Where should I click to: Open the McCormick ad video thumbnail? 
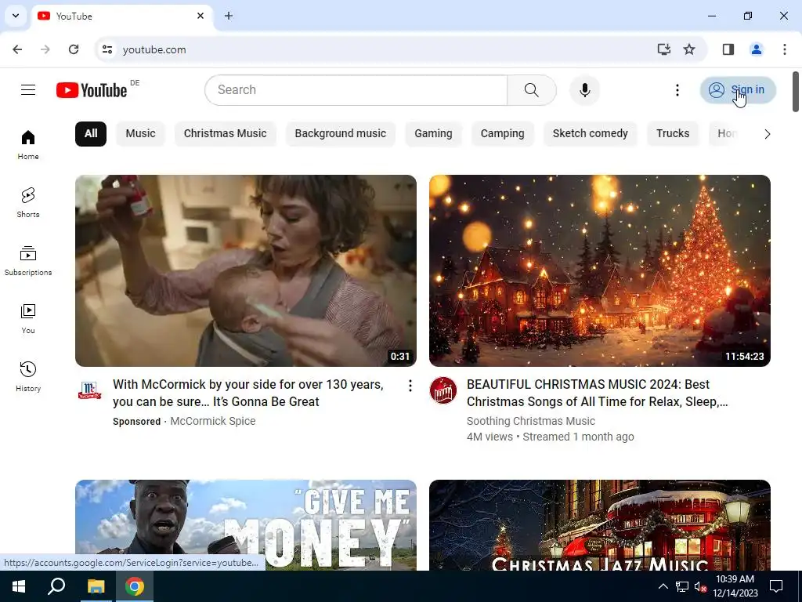coord(245,270)
